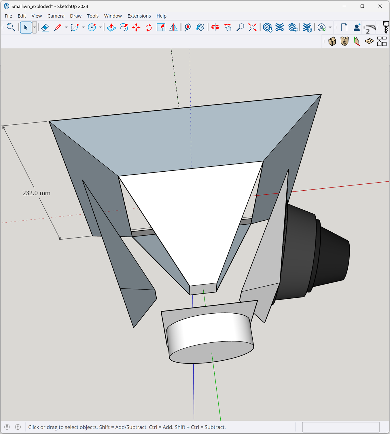The image size is (390, 434).
Task: Open the Window menu
Action: pos(113,16)
